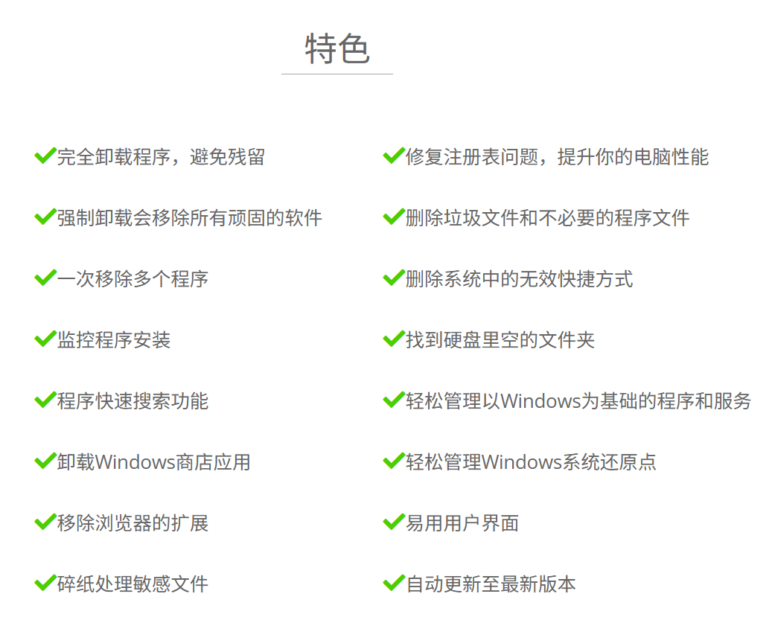772x620 pixels.
Task: Click the text 程序快速搜索功能
Action: pos(133,400)
